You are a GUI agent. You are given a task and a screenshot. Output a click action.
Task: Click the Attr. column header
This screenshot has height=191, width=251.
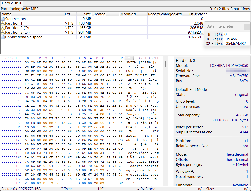pyautogui.click(x=181, y=14)
